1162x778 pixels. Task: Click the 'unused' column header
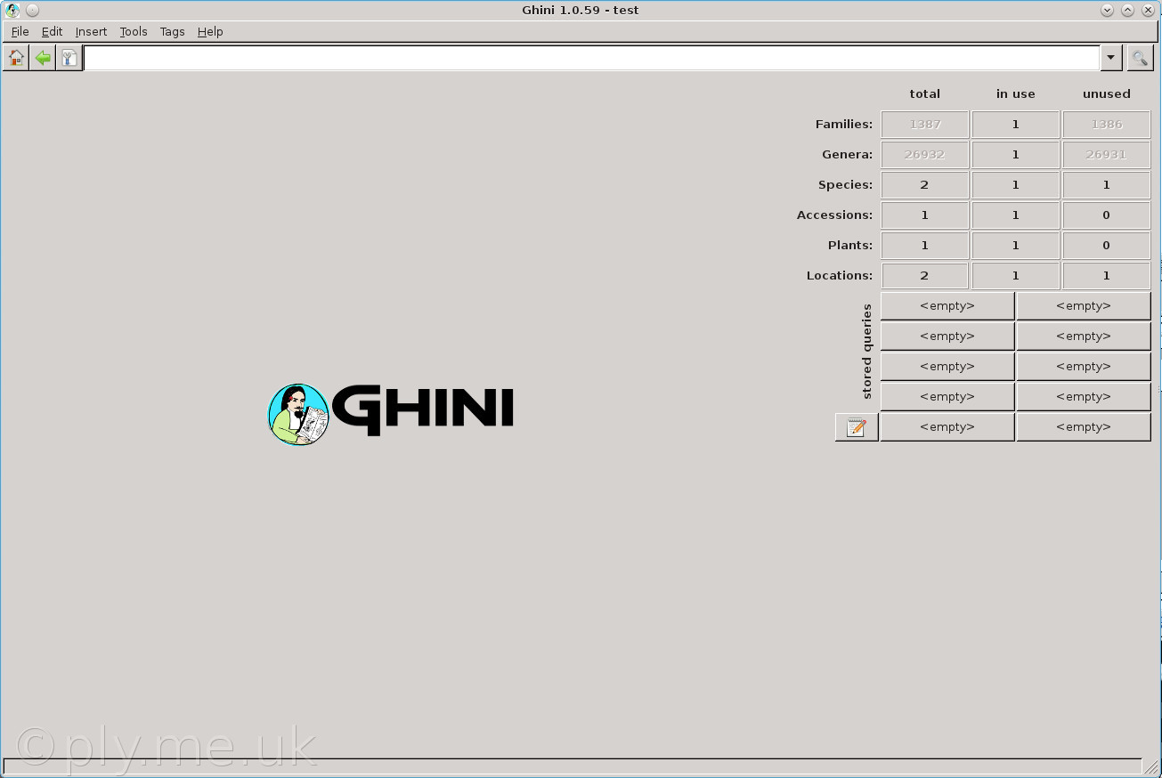(x=1106, y=93)
